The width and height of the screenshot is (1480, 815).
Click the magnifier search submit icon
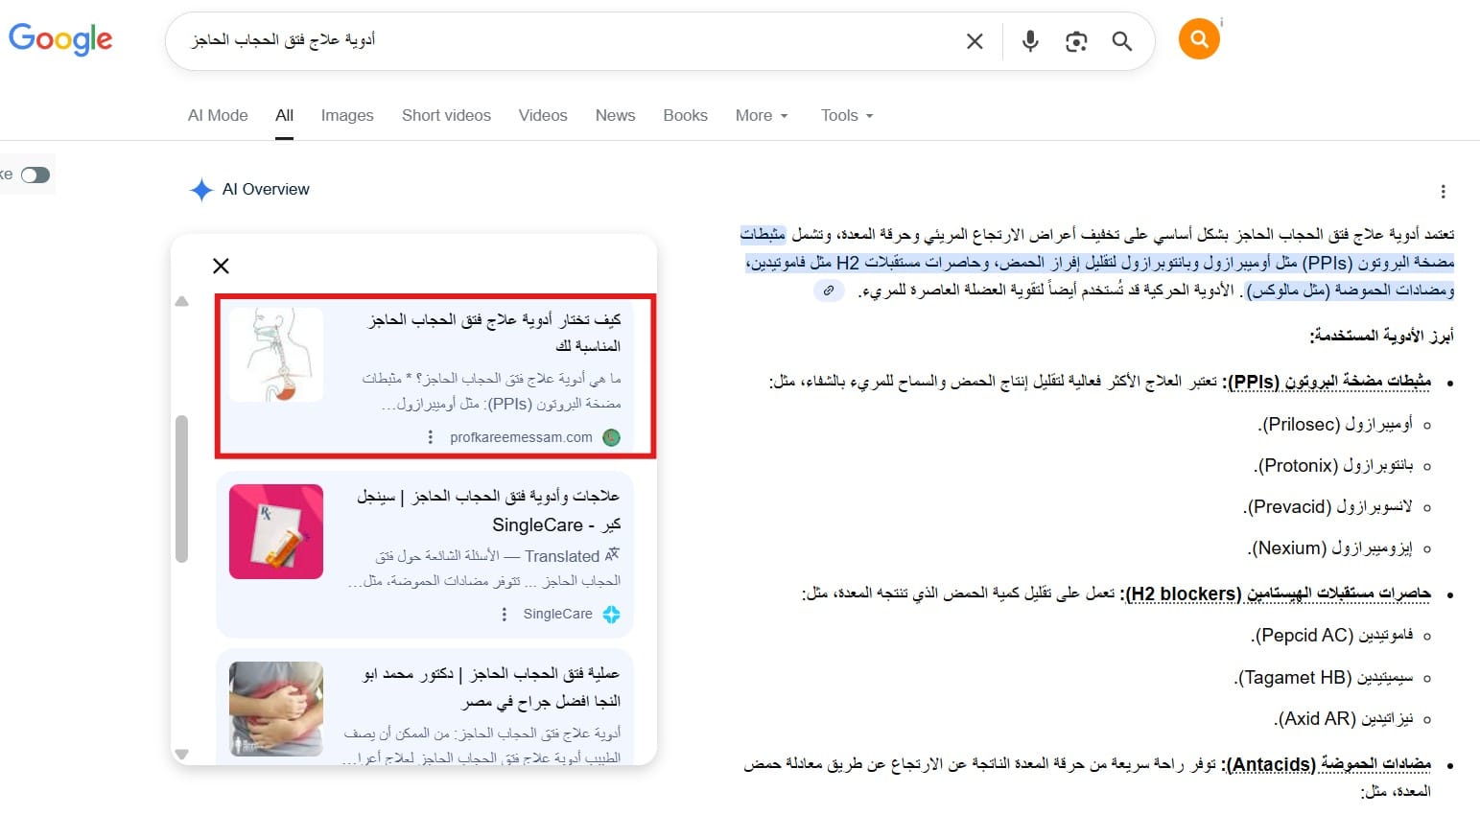click(1121, 41)
